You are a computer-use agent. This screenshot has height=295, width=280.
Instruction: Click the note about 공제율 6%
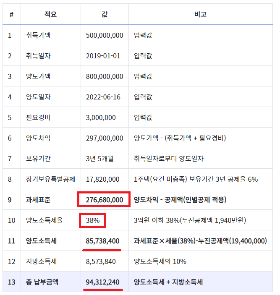196,179
